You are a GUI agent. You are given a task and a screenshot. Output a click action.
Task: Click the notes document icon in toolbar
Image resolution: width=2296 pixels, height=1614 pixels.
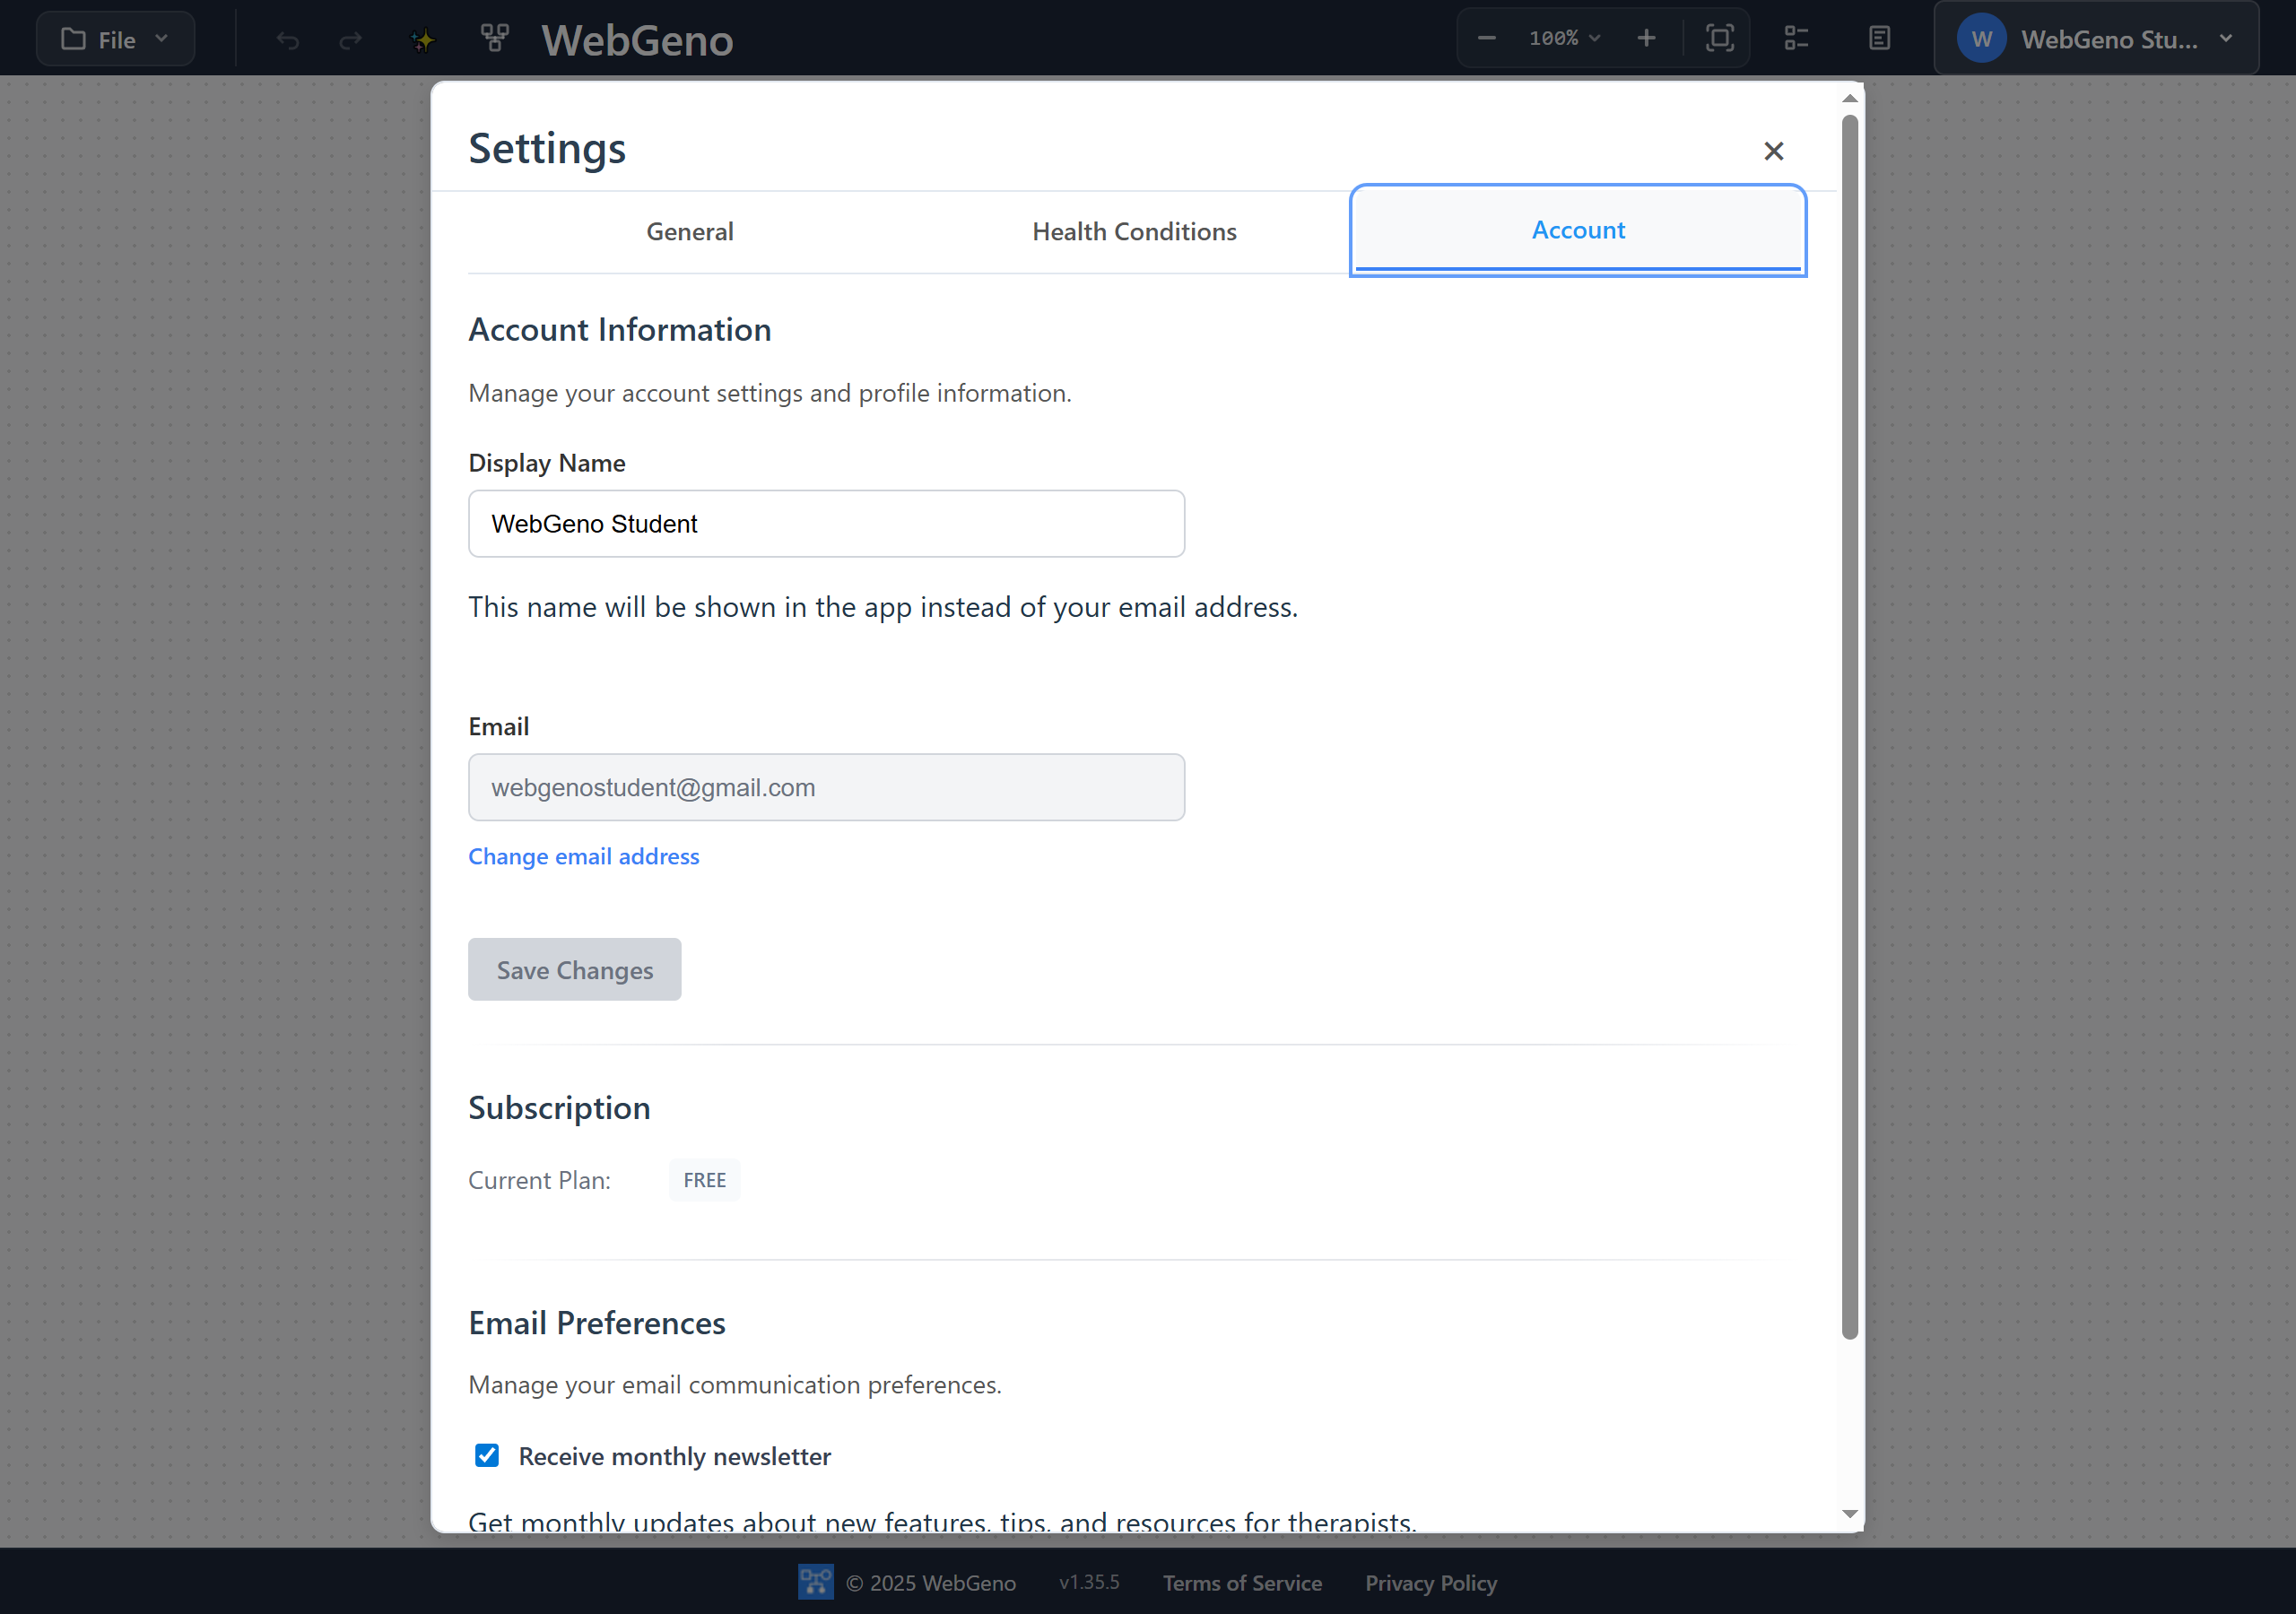[1879, 38]
